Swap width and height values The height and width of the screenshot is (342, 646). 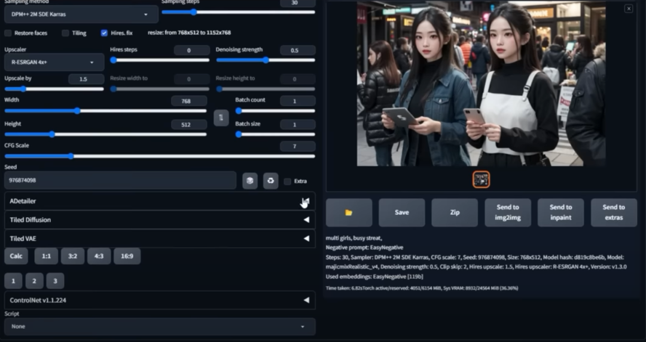click(221, 118)
